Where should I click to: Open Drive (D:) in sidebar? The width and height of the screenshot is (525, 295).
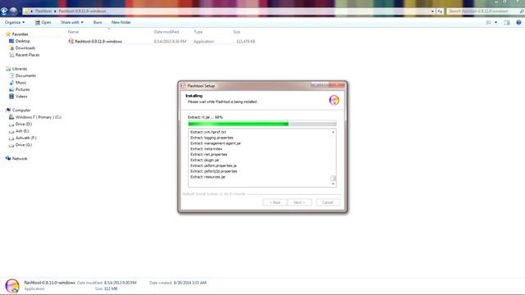(x=24, y=124)
